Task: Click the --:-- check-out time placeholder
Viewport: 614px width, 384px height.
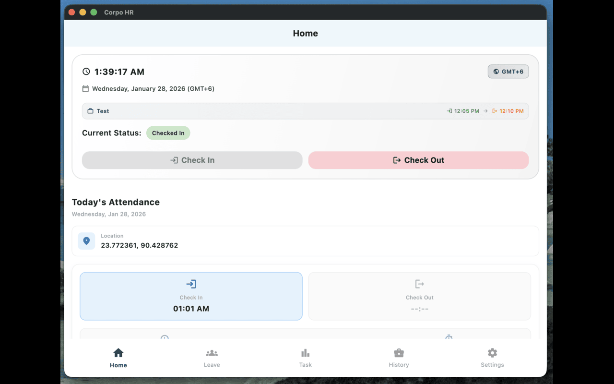Action: [x=420, y=309]
